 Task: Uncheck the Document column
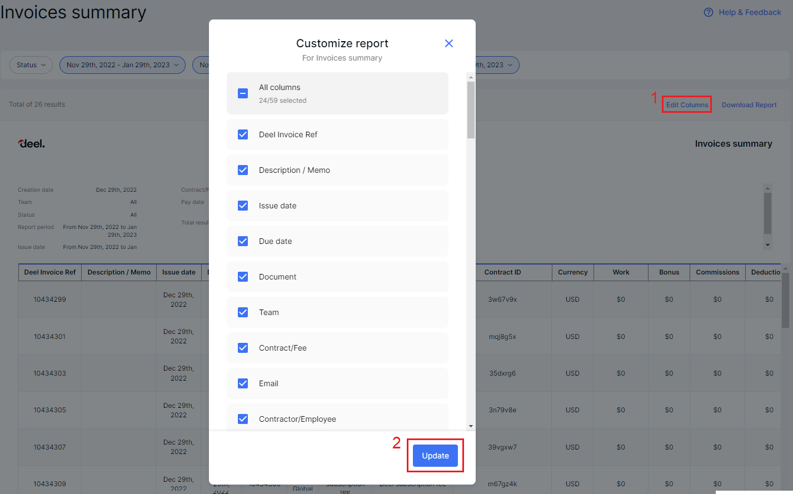(243, 276)
